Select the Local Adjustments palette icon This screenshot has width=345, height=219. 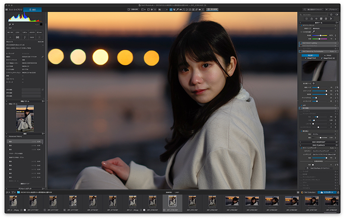pyautogui.click(x=326, y=19)
